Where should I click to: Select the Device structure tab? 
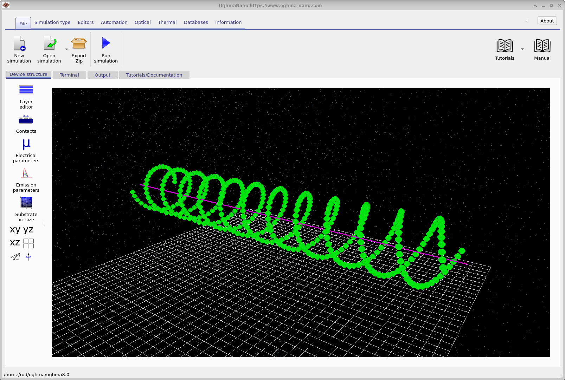pos(28,74)
